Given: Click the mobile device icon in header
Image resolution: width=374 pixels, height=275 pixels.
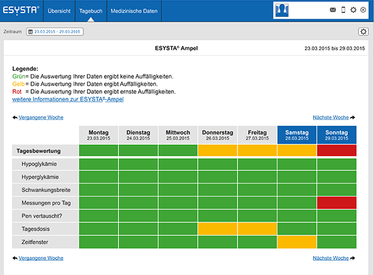Looking at the screenshot, I should click(343, 10).
